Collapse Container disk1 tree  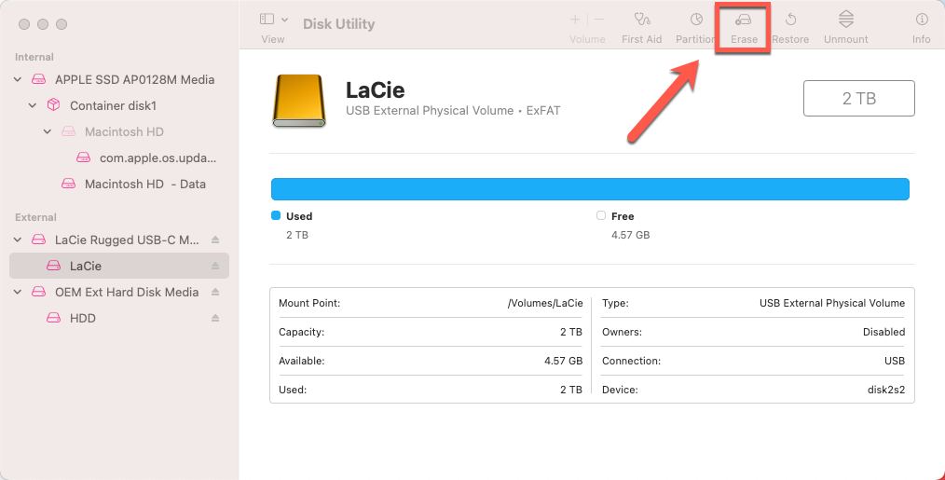(x=33, y=105)
